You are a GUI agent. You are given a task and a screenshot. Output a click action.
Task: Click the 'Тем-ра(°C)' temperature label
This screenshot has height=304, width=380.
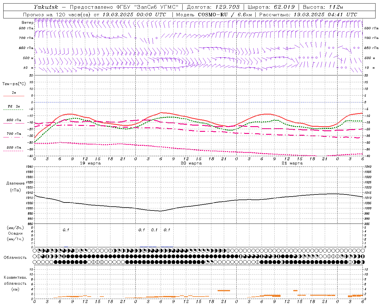pyautogui.click(x=14, y=84)
